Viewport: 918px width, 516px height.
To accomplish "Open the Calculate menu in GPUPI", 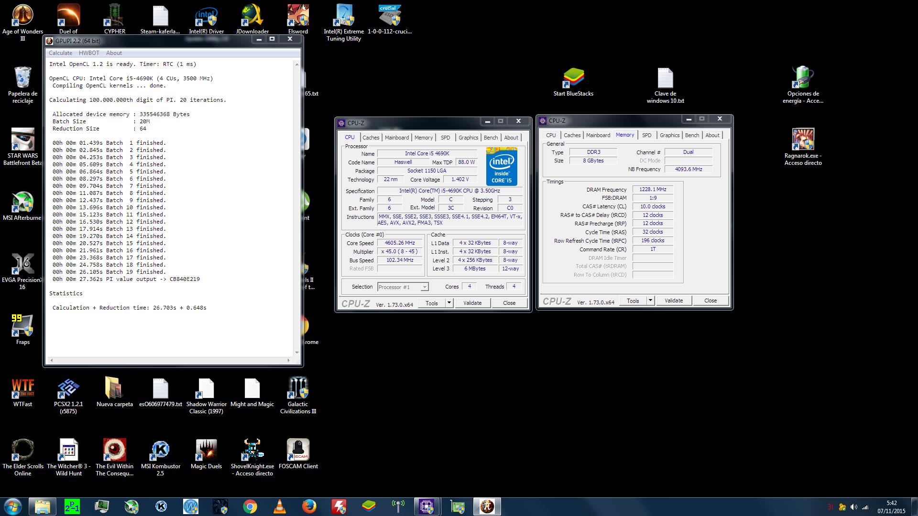I will click(60, 53).
